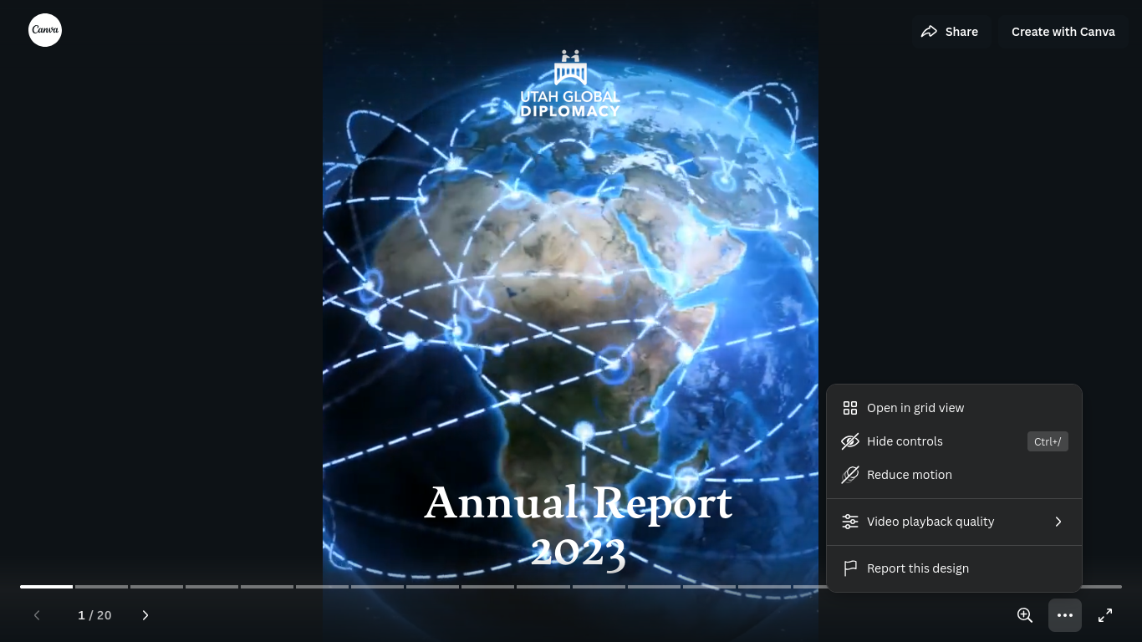Choose Report this design
Image resolution: width=1142 pixels, height=642 pixels.
[x=954, y=568]
